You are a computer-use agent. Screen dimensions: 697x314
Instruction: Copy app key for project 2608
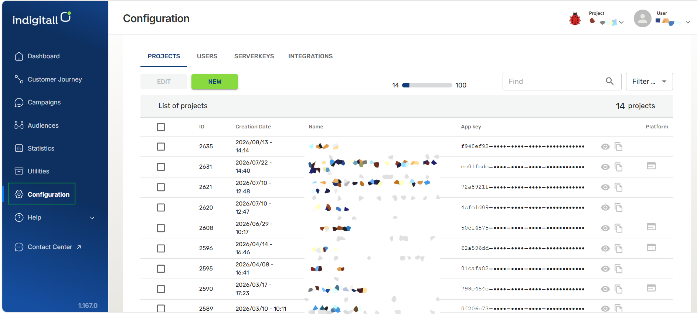(x=619, y=228)
